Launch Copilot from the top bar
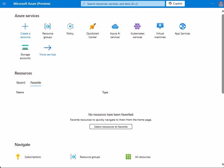The height and width of the screenshot is (168, 224). coord(175,3)
